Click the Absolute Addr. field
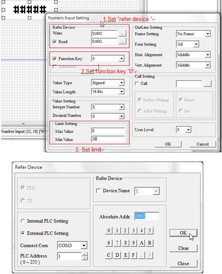 pos(147,216)
